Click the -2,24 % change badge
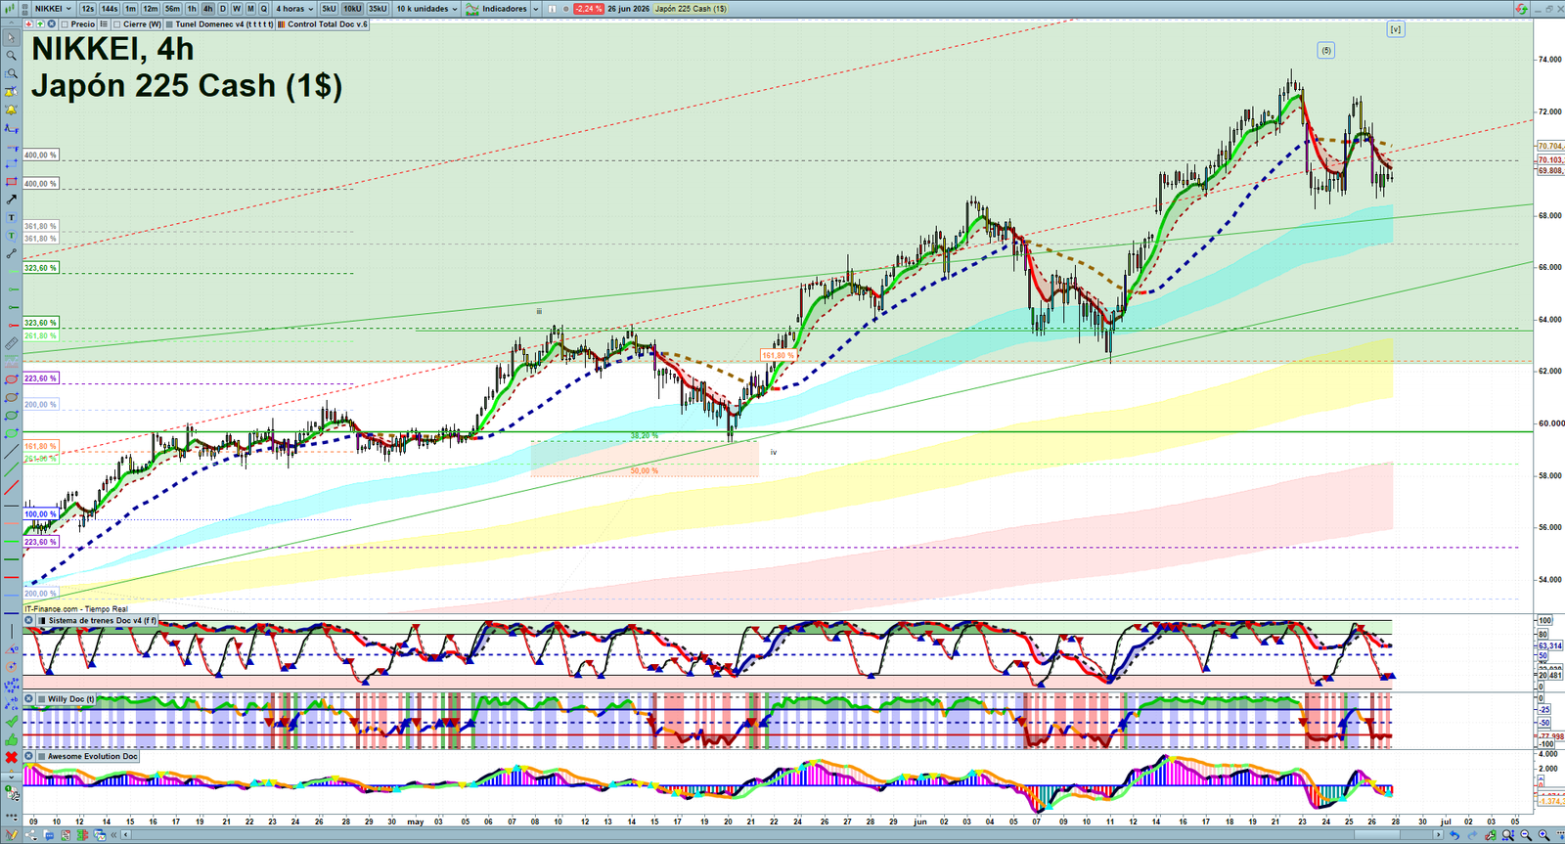The image size is (1565, 844). (588, 9)
